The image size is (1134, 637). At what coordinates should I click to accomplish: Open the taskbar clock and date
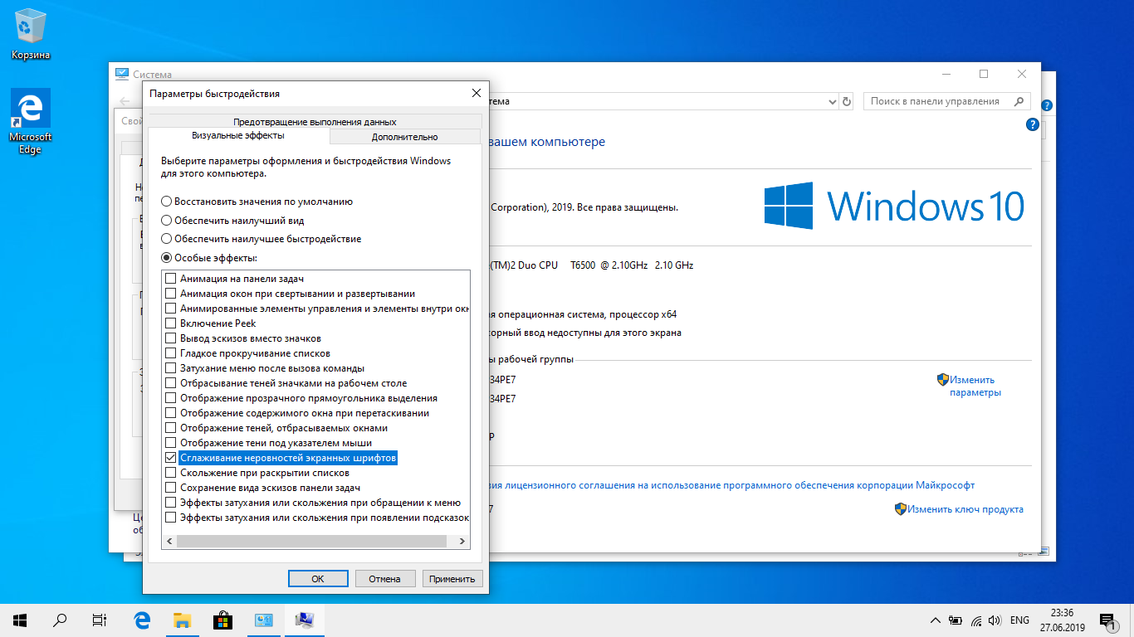tap(1061, 620)
